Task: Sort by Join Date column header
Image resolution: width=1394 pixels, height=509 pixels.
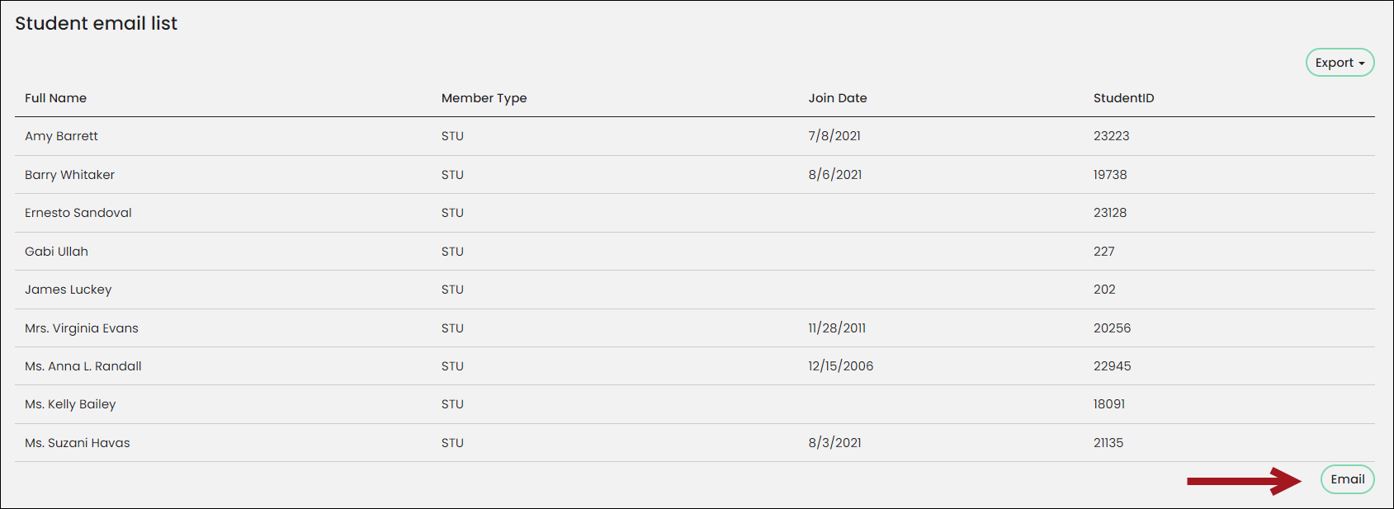Action: pyautogui.click(x=838, y=98)
